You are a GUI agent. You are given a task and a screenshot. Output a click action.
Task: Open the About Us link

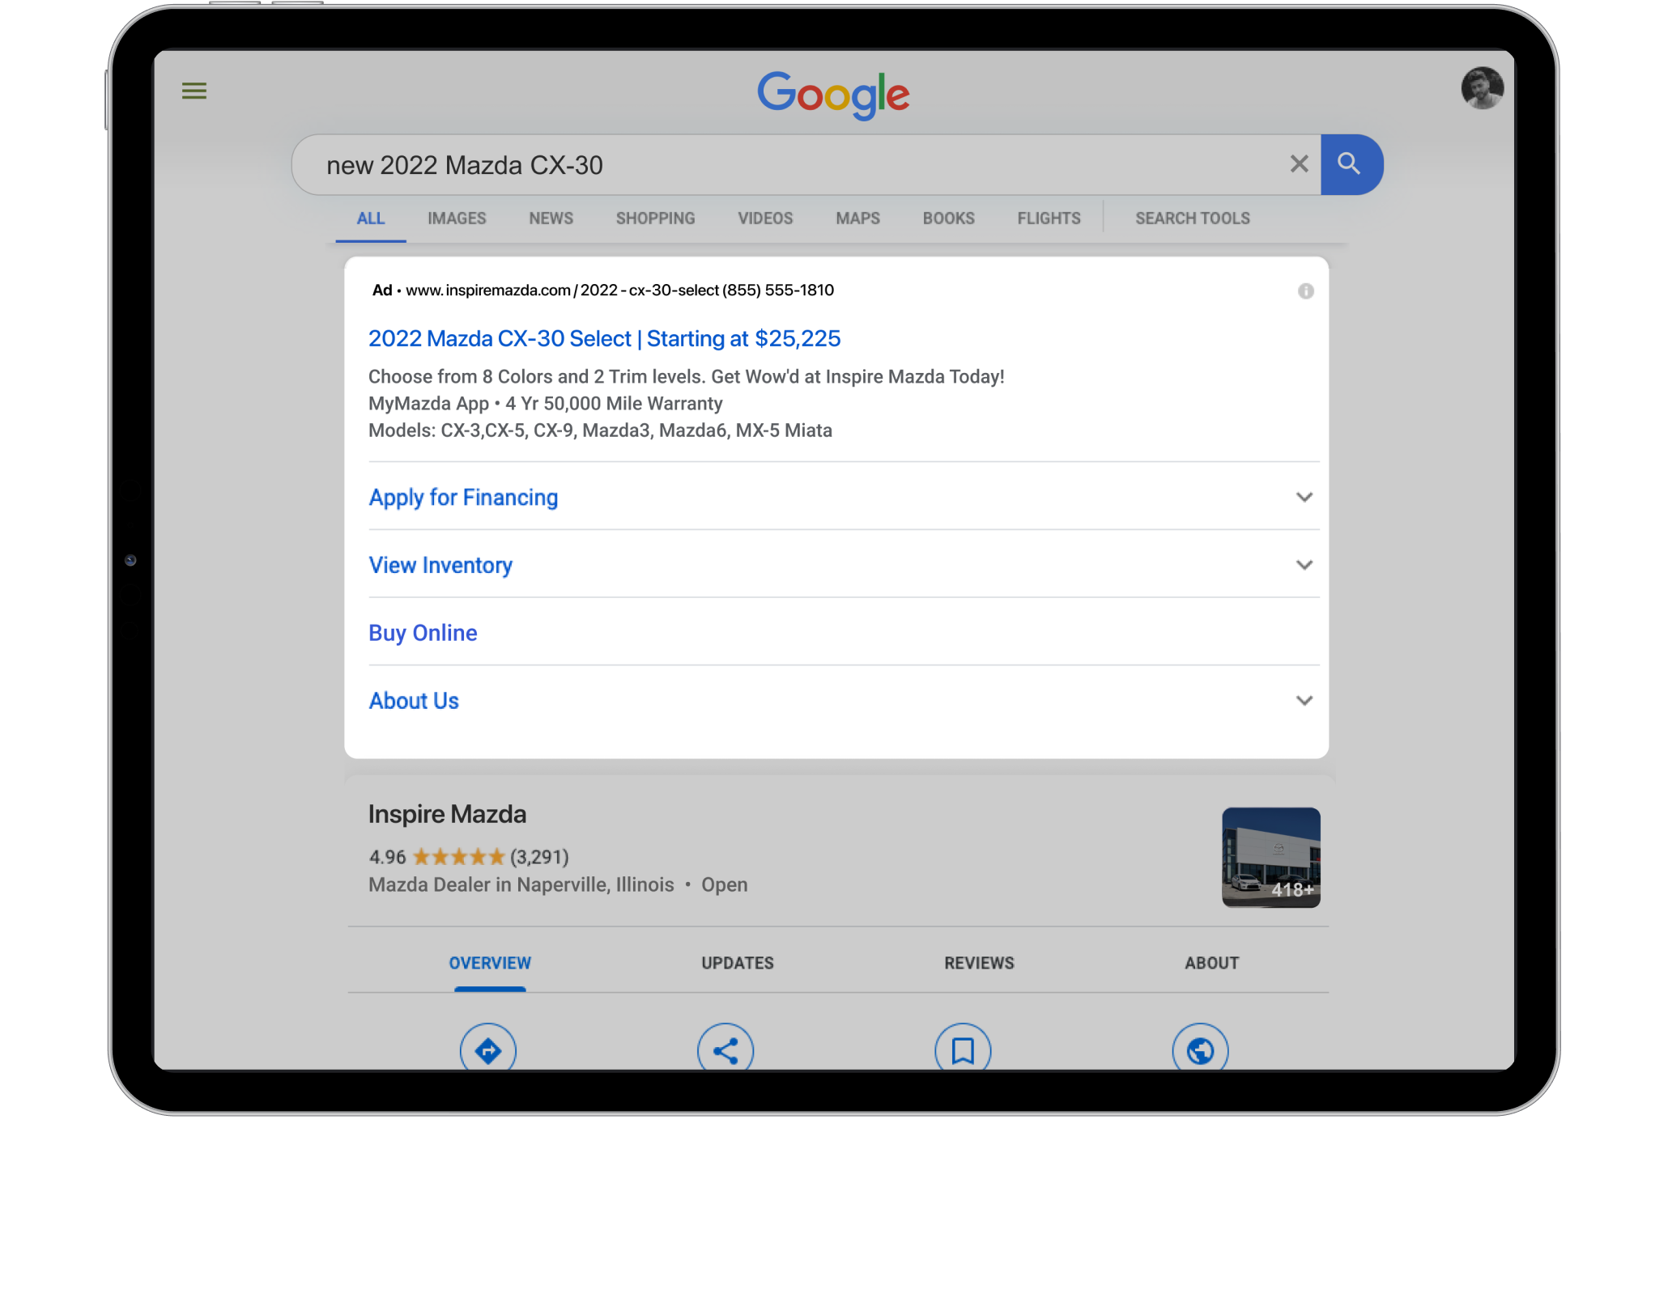[x=414, y=701]
